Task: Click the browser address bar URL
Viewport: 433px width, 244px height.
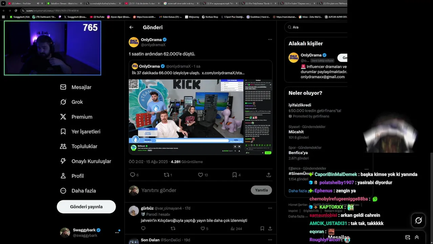Action: pos(52,11)
